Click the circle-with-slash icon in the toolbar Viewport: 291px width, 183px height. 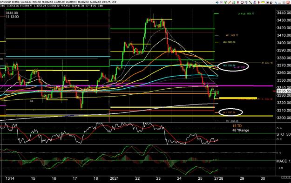242,2
